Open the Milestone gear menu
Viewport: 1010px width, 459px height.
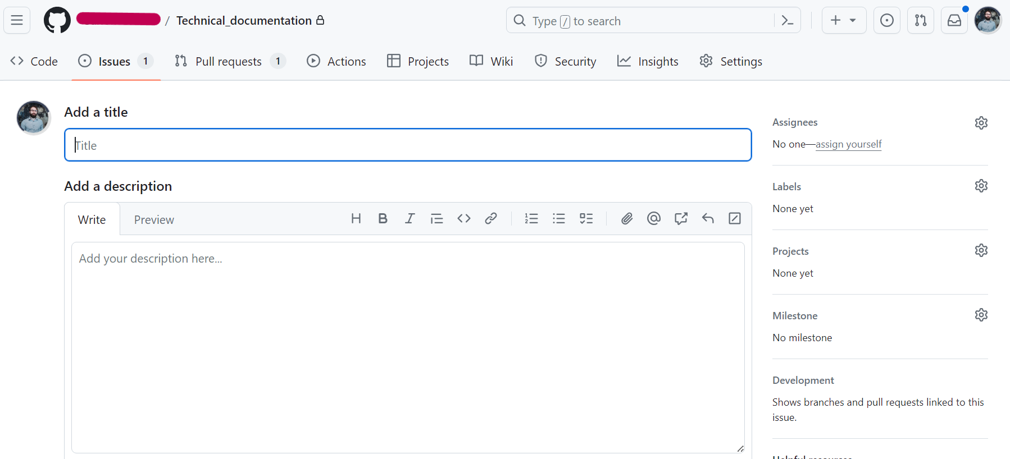981,315
